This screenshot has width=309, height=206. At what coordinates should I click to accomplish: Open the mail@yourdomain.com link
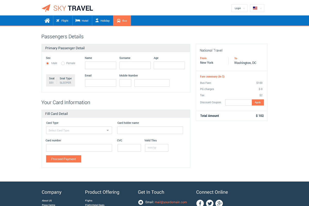(x=171, y=202)
